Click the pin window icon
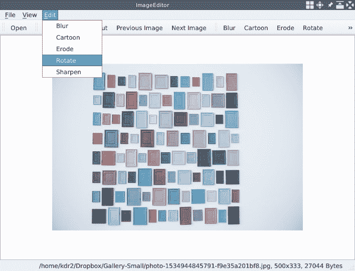This screenshot has width=355, height=271. click(x=330, y=5)
